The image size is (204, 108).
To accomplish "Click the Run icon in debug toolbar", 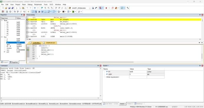I will click(7, 12).
